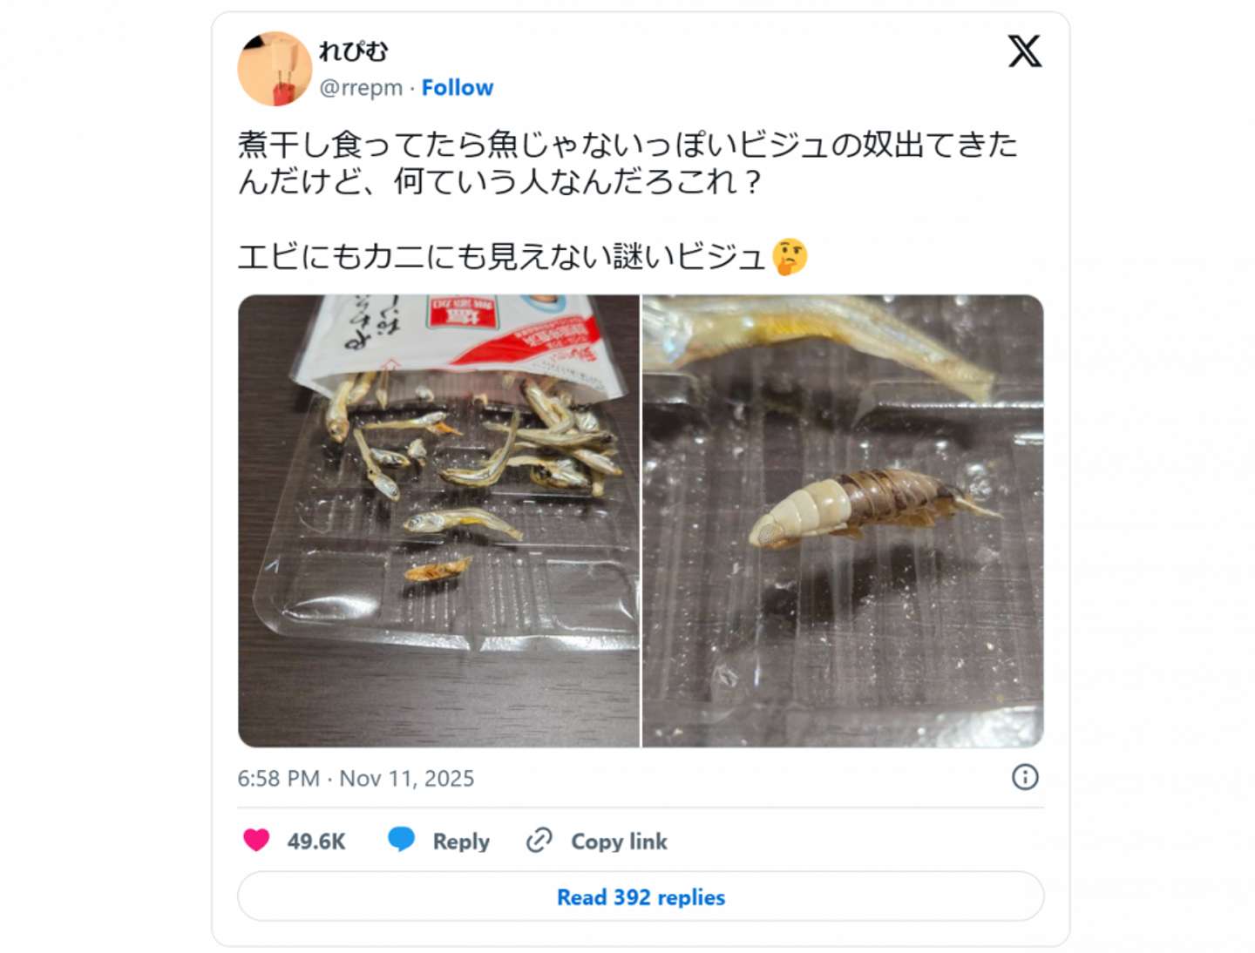Like the tweet with the heart icon
Image resolution: width=1255 pixels, height=953 pixels.
(256, 841)
